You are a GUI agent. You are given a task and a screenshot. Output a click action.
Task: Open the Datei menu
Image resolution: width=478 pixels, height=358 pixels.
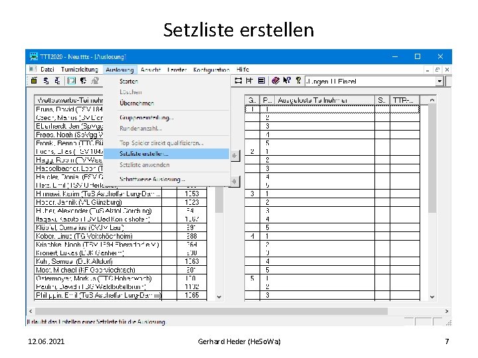coord(47,70)
